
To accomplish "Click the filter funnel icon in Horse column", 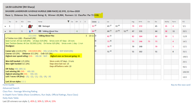I will tap(68, 22).
